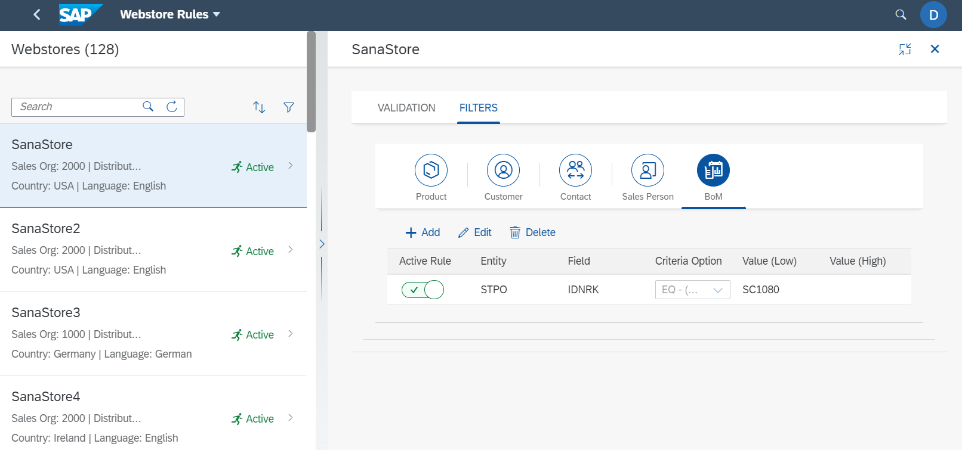Edit the BoM filter rules

[475, 232]
